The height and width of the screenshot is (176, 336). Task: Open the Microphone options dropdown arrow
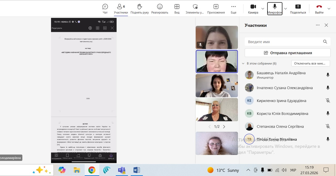pyautogui.click(x=286, y=9)
